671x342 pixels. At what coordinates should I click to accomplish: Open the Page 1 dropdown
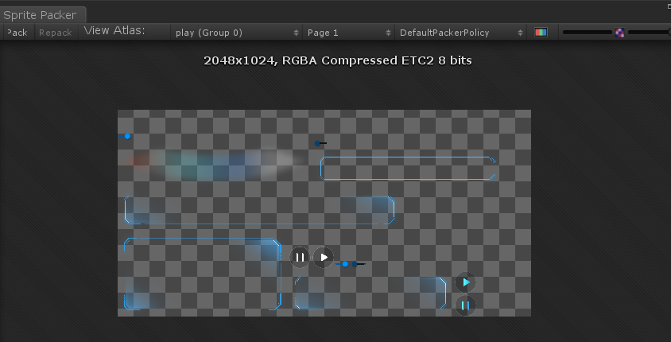348,33
